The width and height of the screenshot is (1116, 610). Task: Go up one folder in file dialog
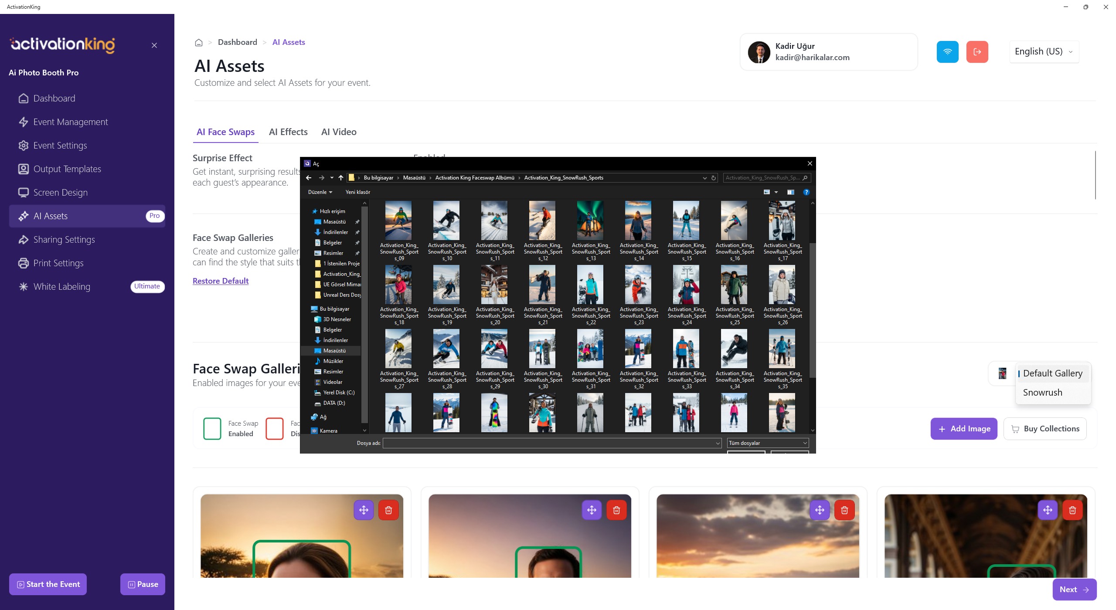tap(341, 178)
